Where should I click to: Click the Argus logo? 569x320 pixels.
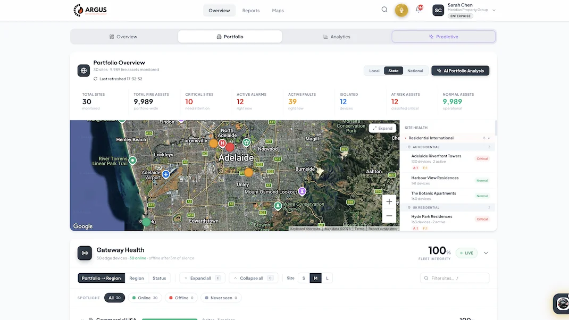(x=90, y=10)
